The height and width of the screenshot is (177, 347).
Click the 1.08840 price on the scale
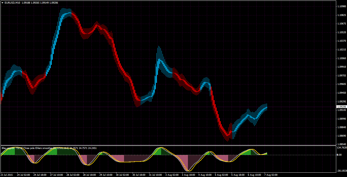[342, 127]
